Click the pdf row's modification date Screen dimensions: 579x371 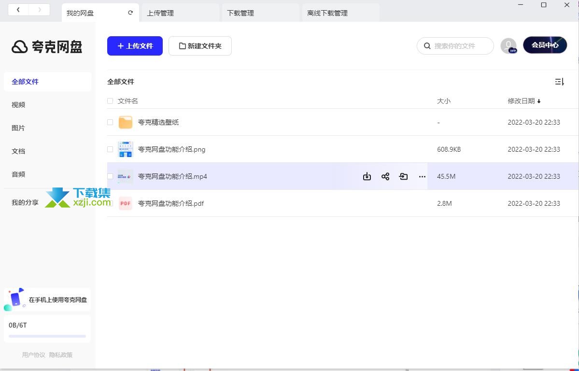[534, 203]
